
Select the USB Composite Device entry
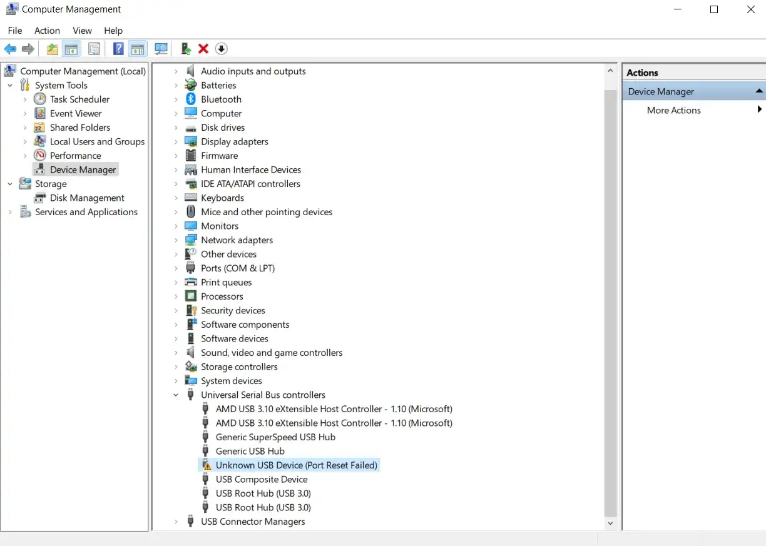tap(262, 479)
